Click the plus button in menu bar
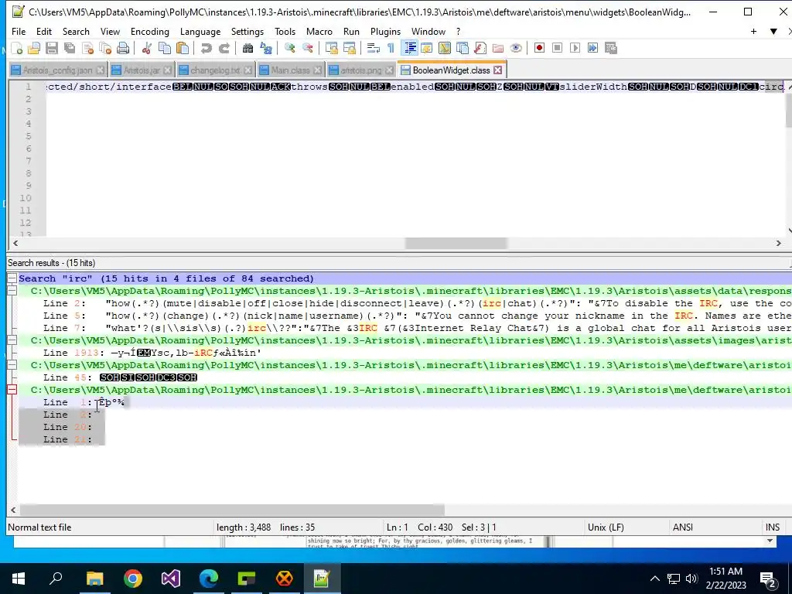792x594 pixels. pyautogui.click(x=753, y=31)
